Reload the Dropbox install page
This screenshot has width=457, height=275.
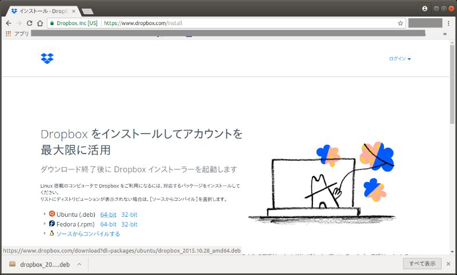(x=30, y=23)
